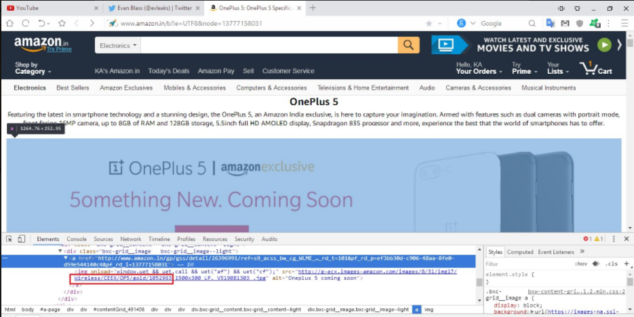Toggle the .cls class editor button
Screen dimensions: 634x317
[x=612, y=263]
